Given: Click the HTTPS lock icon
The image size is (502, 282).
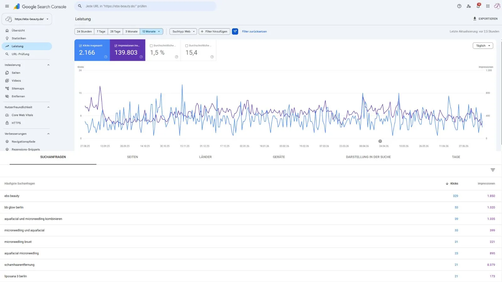Looking at the screenshot, I should [x=7, y=123].
